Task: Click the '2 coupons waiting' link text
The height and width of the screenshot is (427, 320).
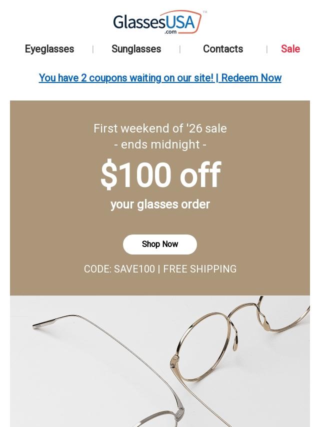Action: click(126, 78)
